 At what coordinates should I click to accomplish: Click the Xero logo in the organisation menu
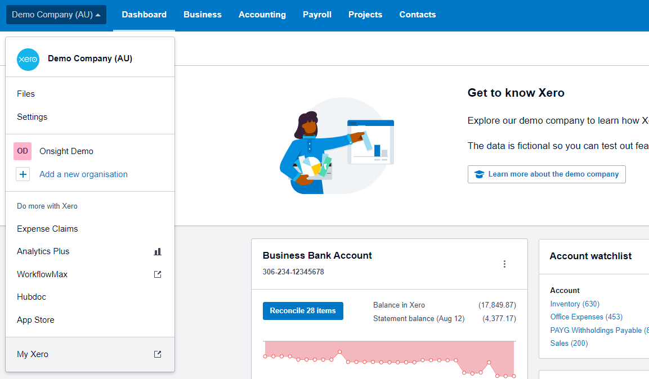coord(28,59)
